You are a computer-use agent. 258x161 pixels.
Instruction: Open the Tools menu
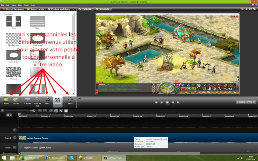point(26,5)
